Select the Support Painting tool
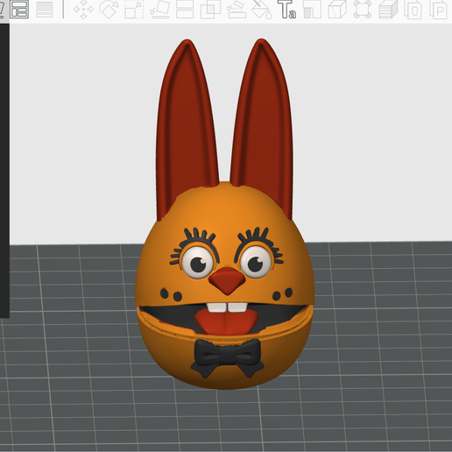This screenshot has height=452, width=452. [x=236, y=10]
